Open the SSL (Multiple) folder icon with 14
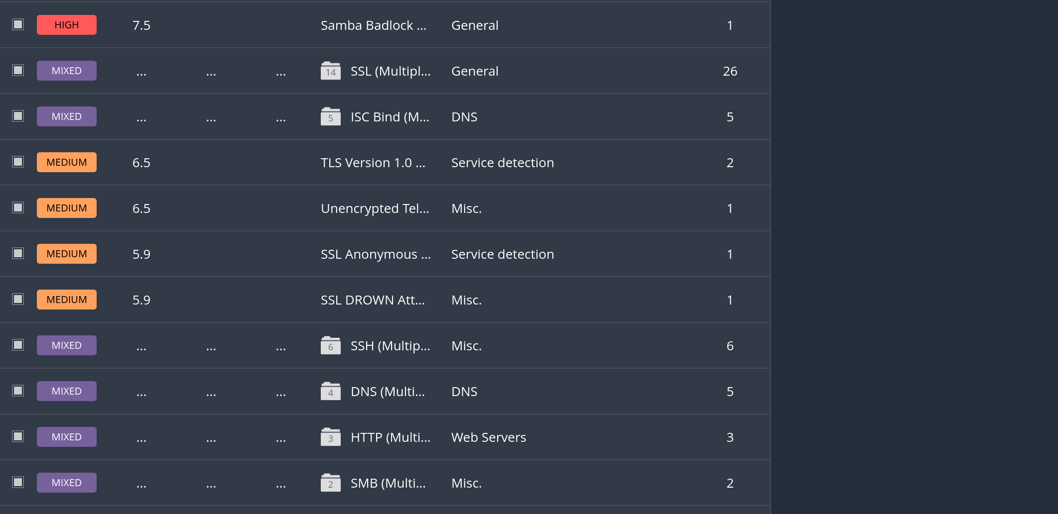This screenshot has width=1058, height=514. [x=330, y=71]
